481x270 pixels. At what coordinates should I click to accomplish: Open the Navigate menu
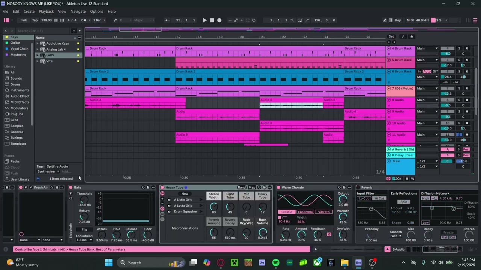78,12
